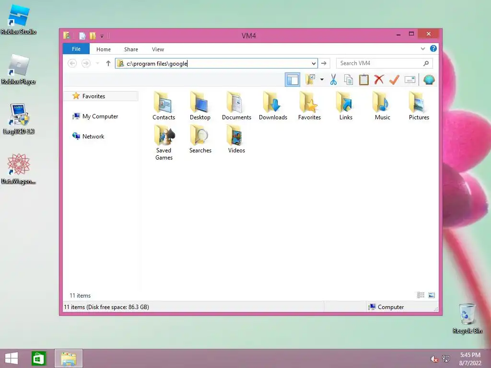The width and height of the screenshot is (491, 368).
Task: Click the Forward navigation arrow
Action: tap(86, 63)
